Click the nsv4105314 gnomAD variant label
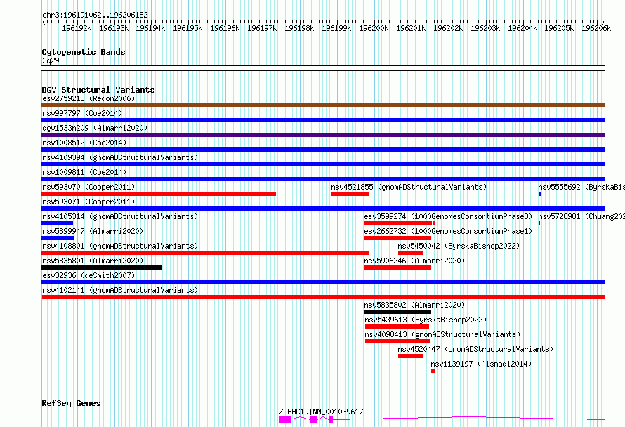 click(120, 216)
